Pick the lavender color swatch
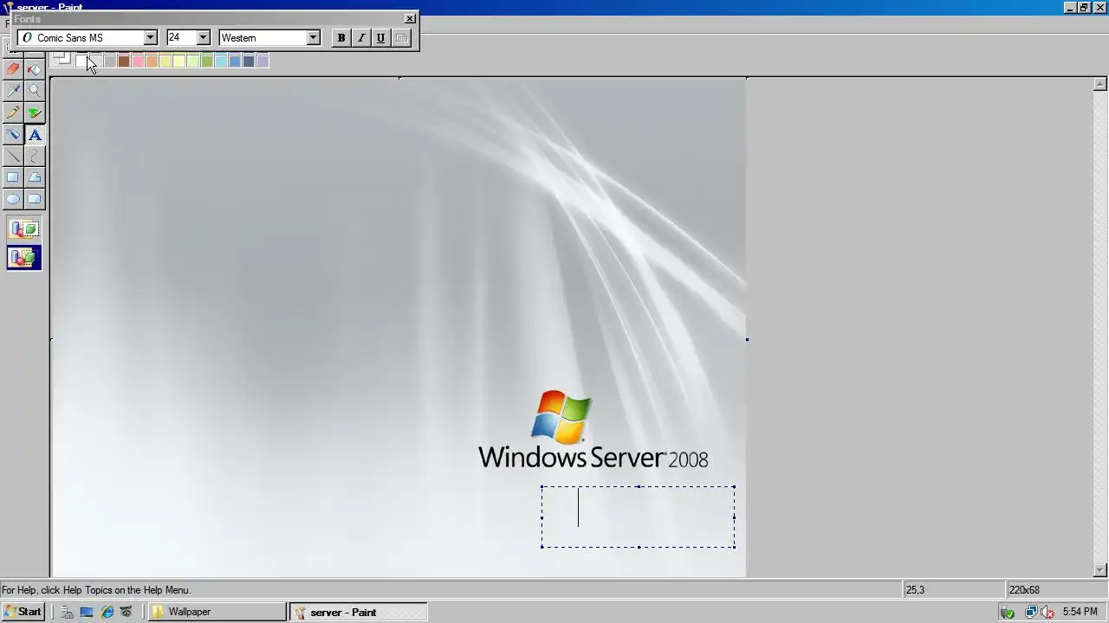The width and height of the screenshot is (1109, 623). (x=263, y=61)
